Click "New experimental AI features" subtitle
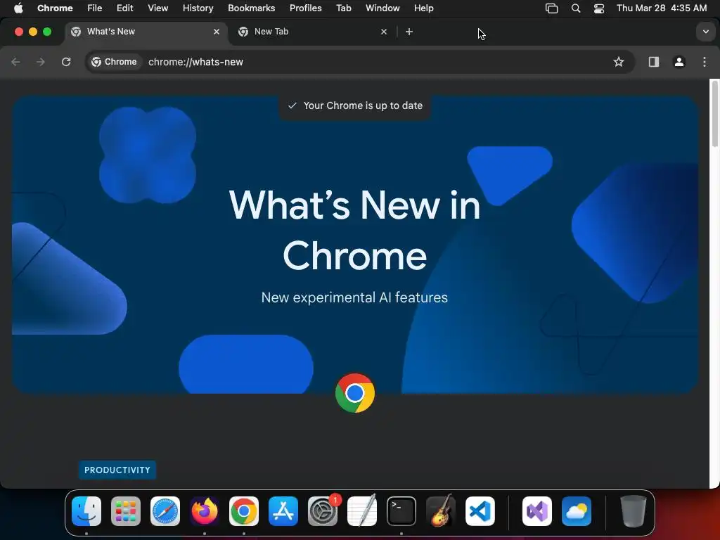 (354, 297)
